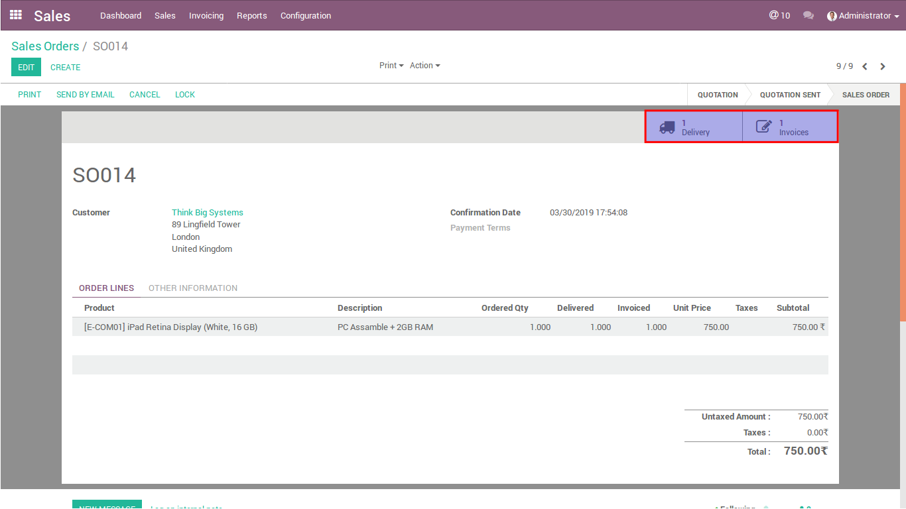Open Think Big Systems customer link
This screenshot has width=906, height=509.
pyautogui.click(x=207, y=213)
